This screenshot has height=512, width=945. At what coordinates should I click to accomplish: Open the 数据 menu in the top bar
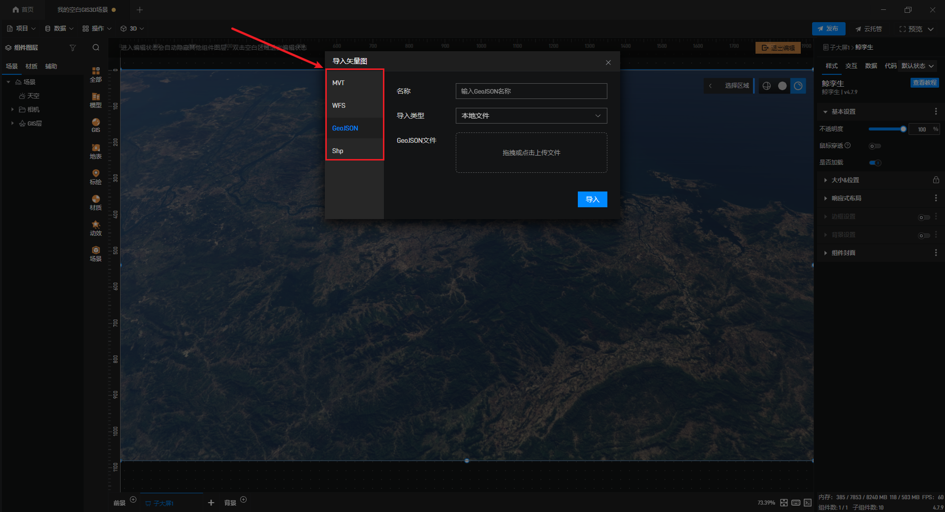click(59, 29)
